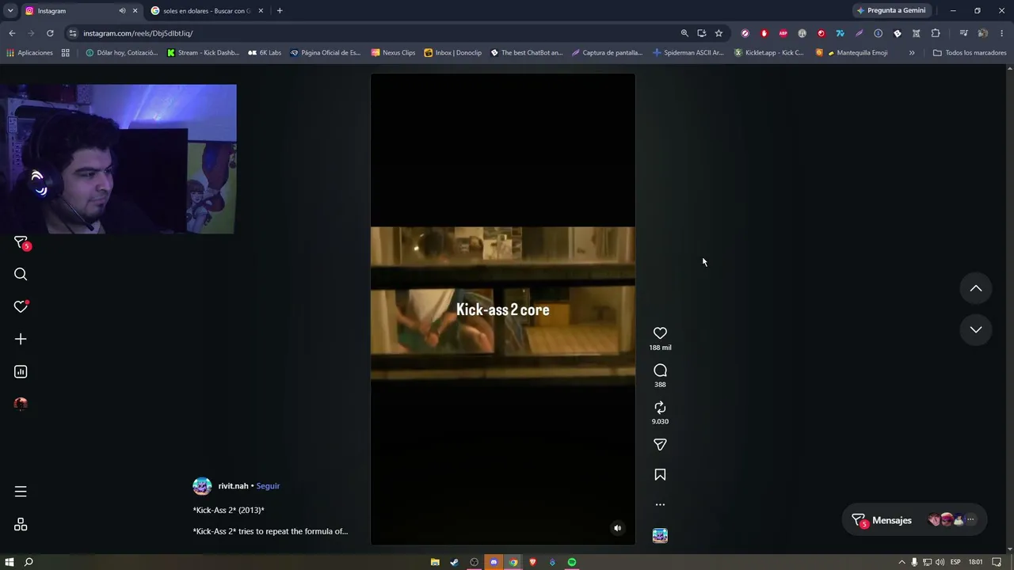Image resolution: width=1014 pixels, height=570 pixels.
Task: Expand the truncated Kick-Ass 2 caption
Action: (270, 531)
